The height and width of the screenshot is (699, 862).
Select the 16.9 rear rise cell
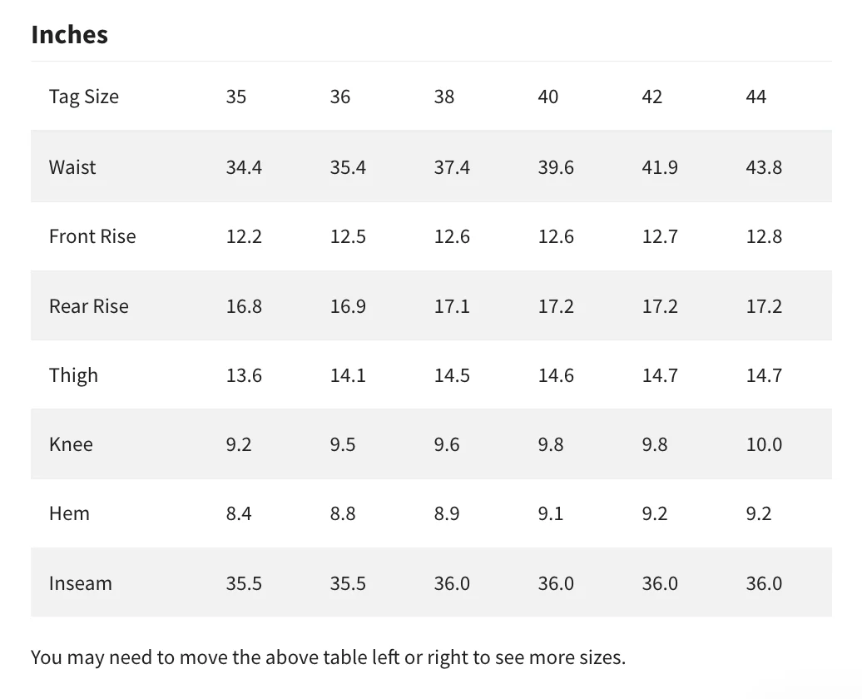pos(348,306)
